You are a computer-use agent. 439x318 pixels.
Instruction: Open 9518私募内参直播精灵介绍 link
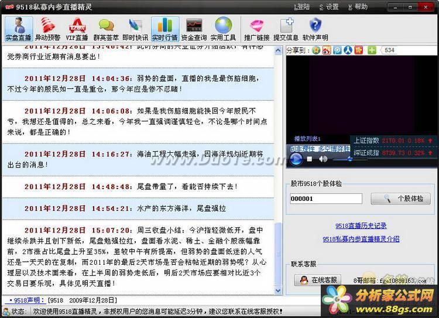[x=361, y=239]
